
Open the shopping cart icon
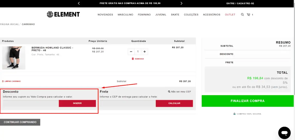(248, 14)
